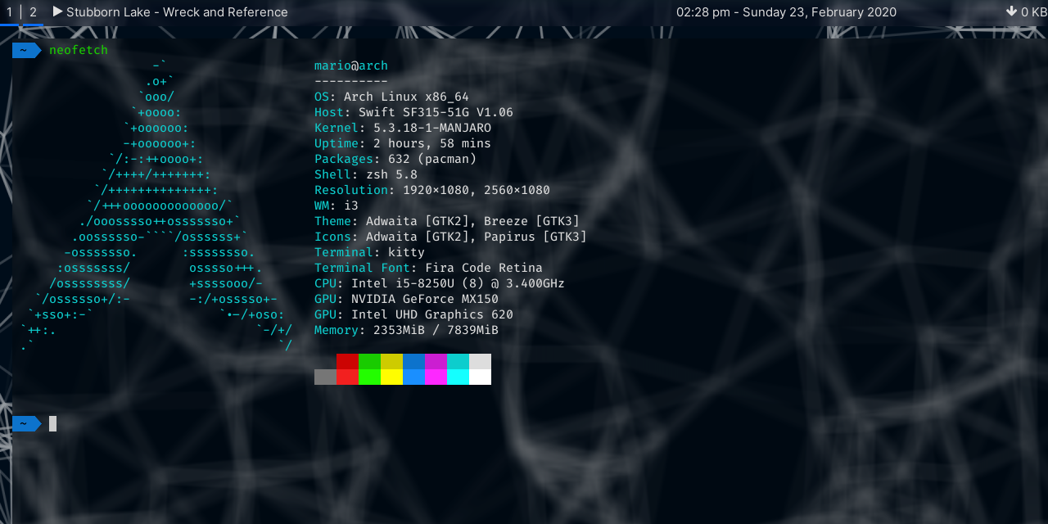
Task: Click the ~ prompt badge beside the cursor
Action: coord(26,423)
